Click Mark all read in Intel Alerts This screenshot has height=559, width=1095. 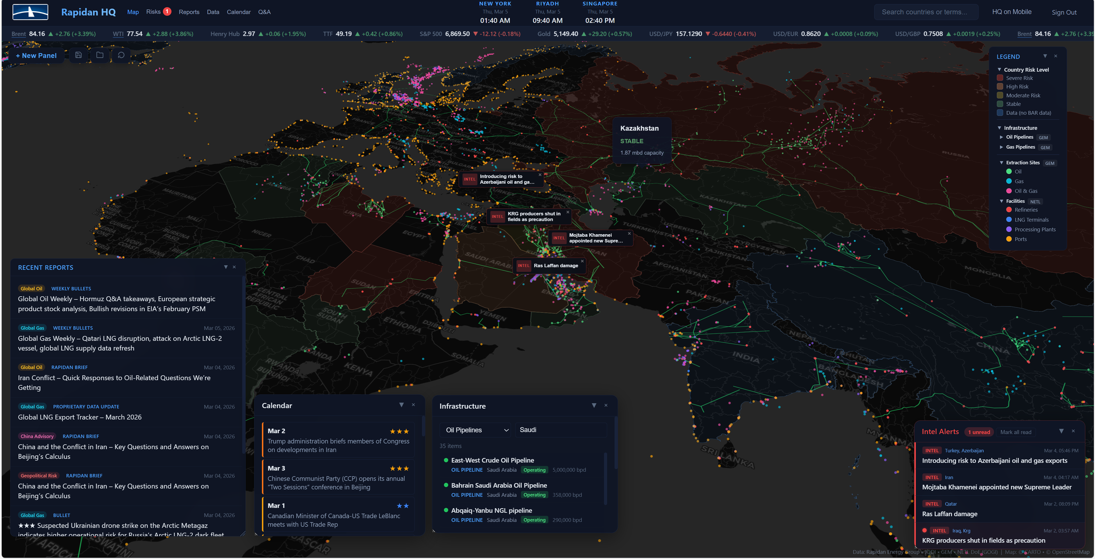coord(1016,432)
